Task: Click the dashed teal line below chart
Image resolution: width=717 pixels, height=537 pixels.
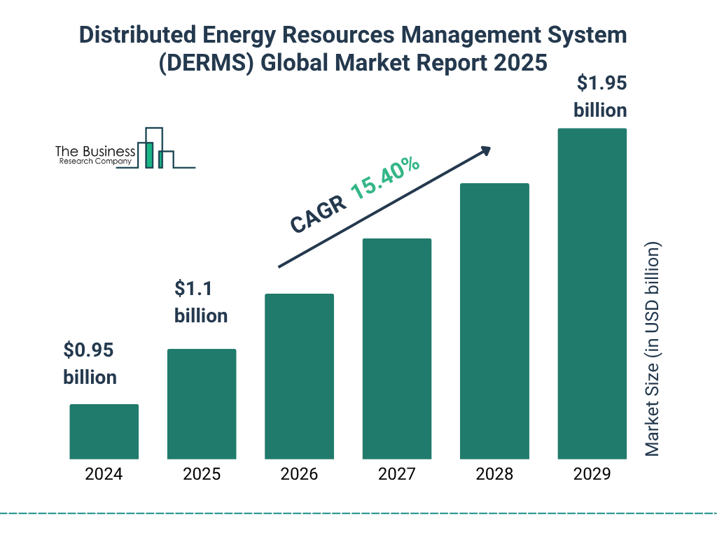Action: point(358,513)
